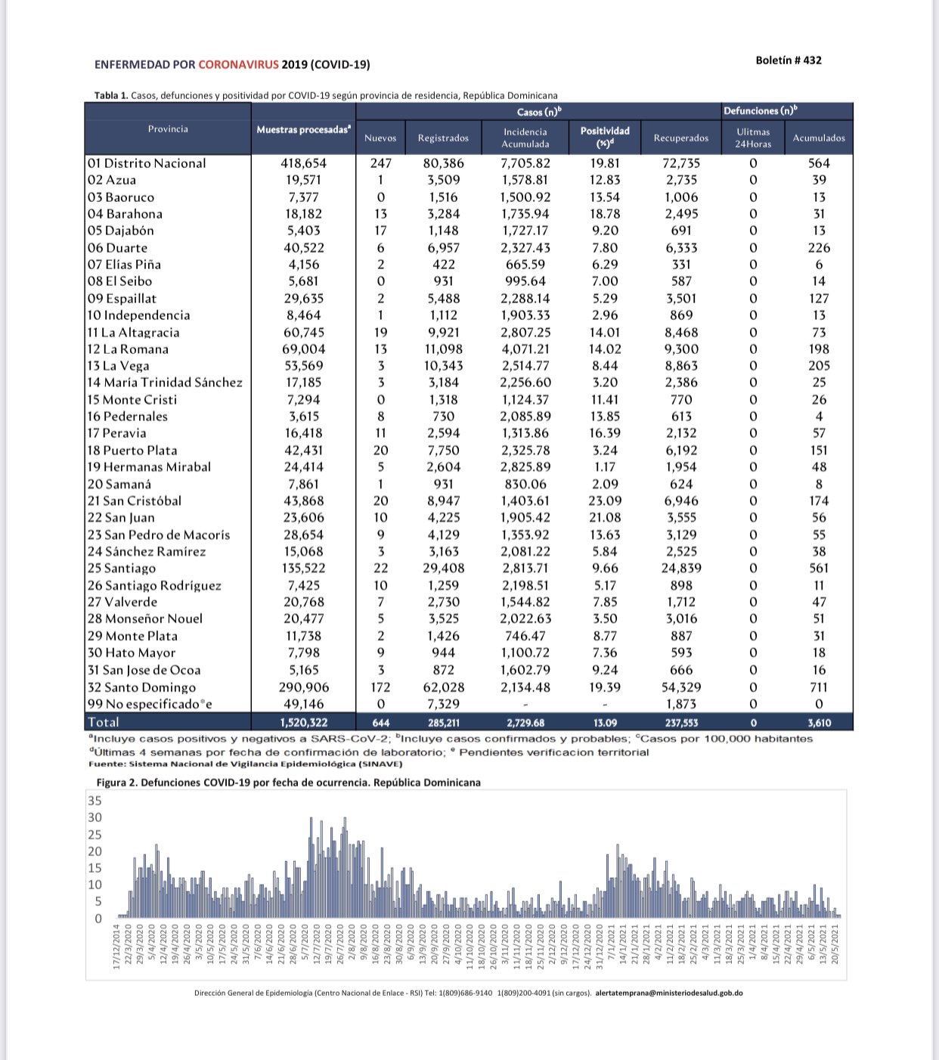Image resolution: width=939 pixels, height=1060 pixels.
Task: Select the '14 María Trinidad Sánchez' row label
Action: tap(165, 383)
